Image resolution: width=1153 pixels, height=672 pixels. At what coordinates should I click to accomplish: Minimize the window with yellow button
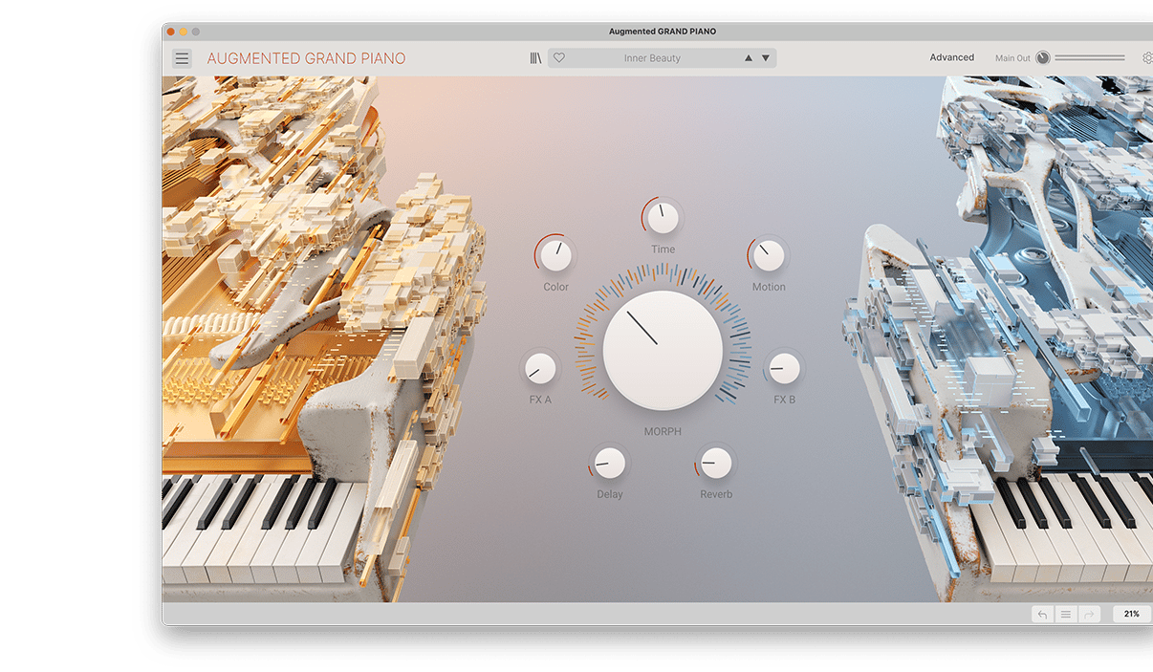[x=184, y=32]
